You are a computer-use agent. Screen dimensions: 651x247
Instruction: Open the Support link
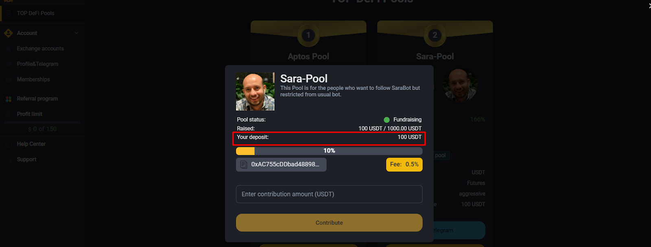[27, 160]
